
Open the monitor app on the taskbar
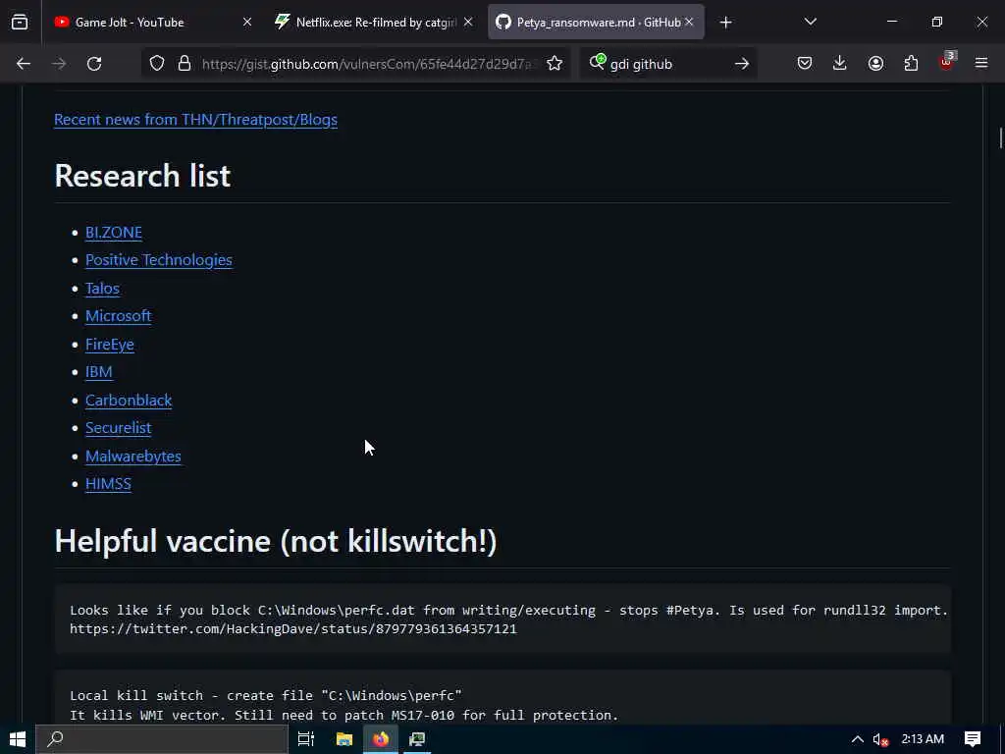click(417, 739)
